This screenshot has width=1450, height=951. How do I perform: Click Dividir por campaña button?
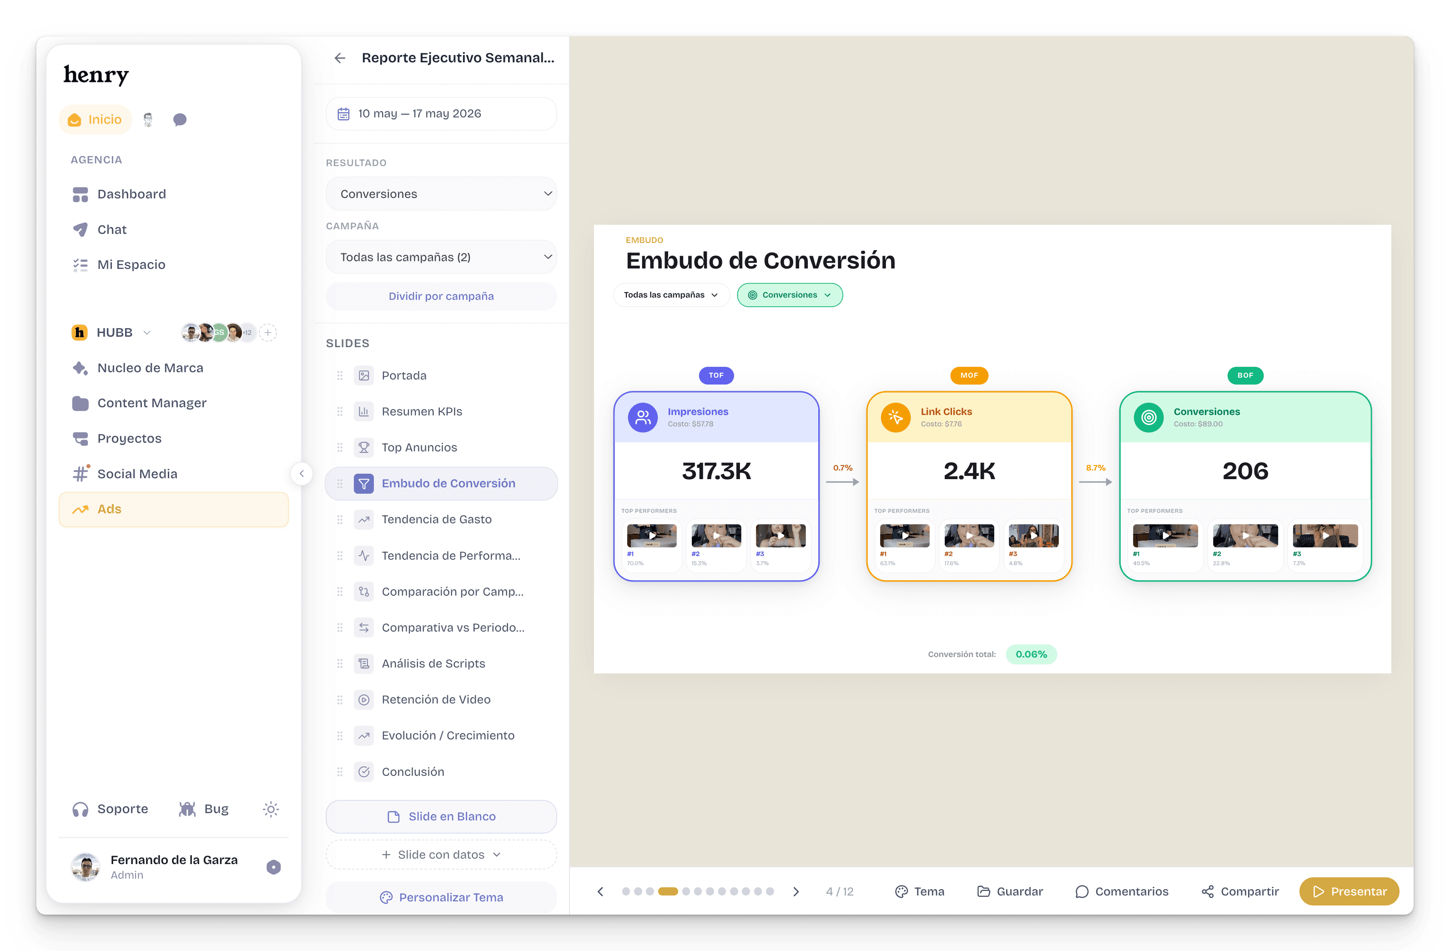pyautogui.click(x=441, y=296)
